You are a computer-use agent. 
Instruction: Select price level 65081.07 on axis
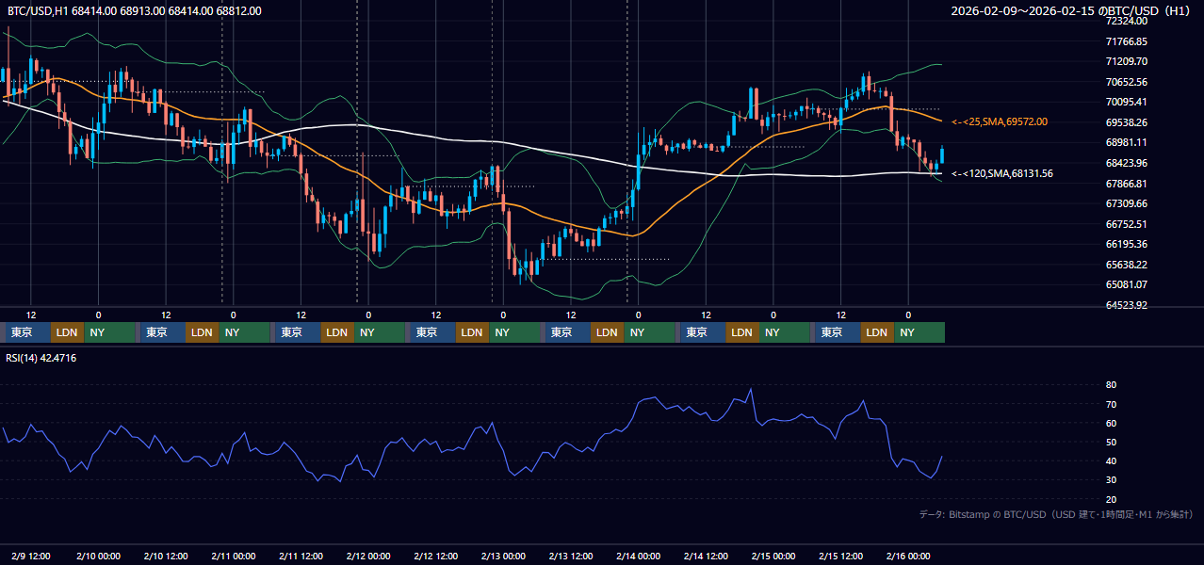pos(1127,284)
